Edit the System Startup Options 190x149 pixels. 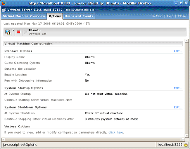click(x=178, y=88)
